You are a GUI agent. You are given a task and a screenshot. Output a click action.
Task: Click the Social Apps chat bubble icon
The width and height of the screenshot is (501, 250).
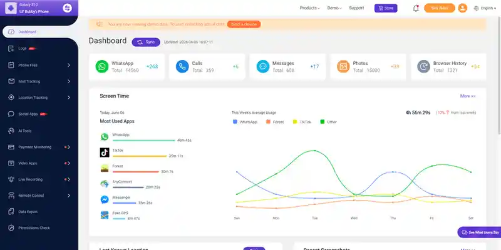[x=11, y=114]
